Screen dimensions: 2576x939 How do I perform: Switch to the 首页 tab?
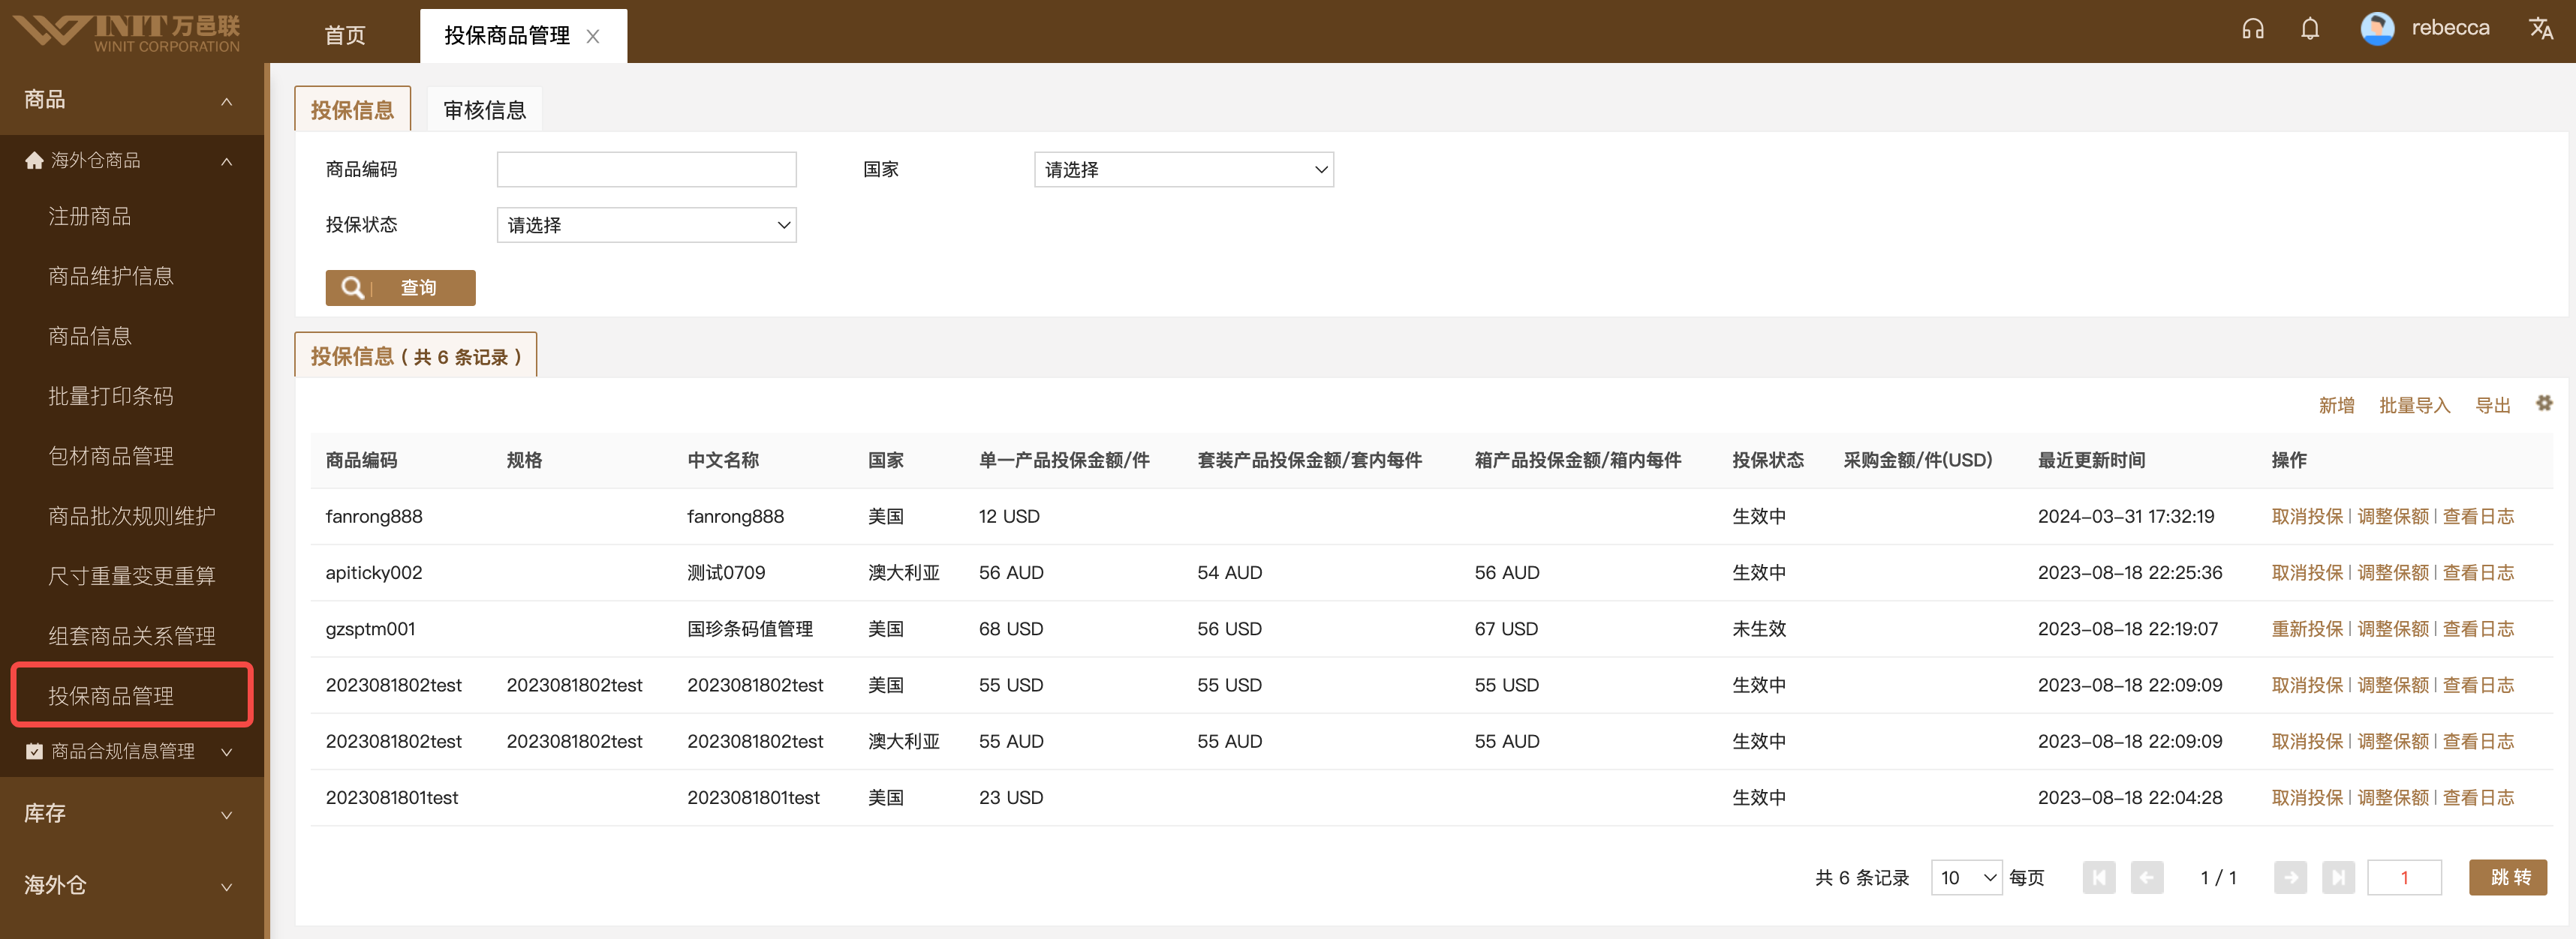pos(345,36)
